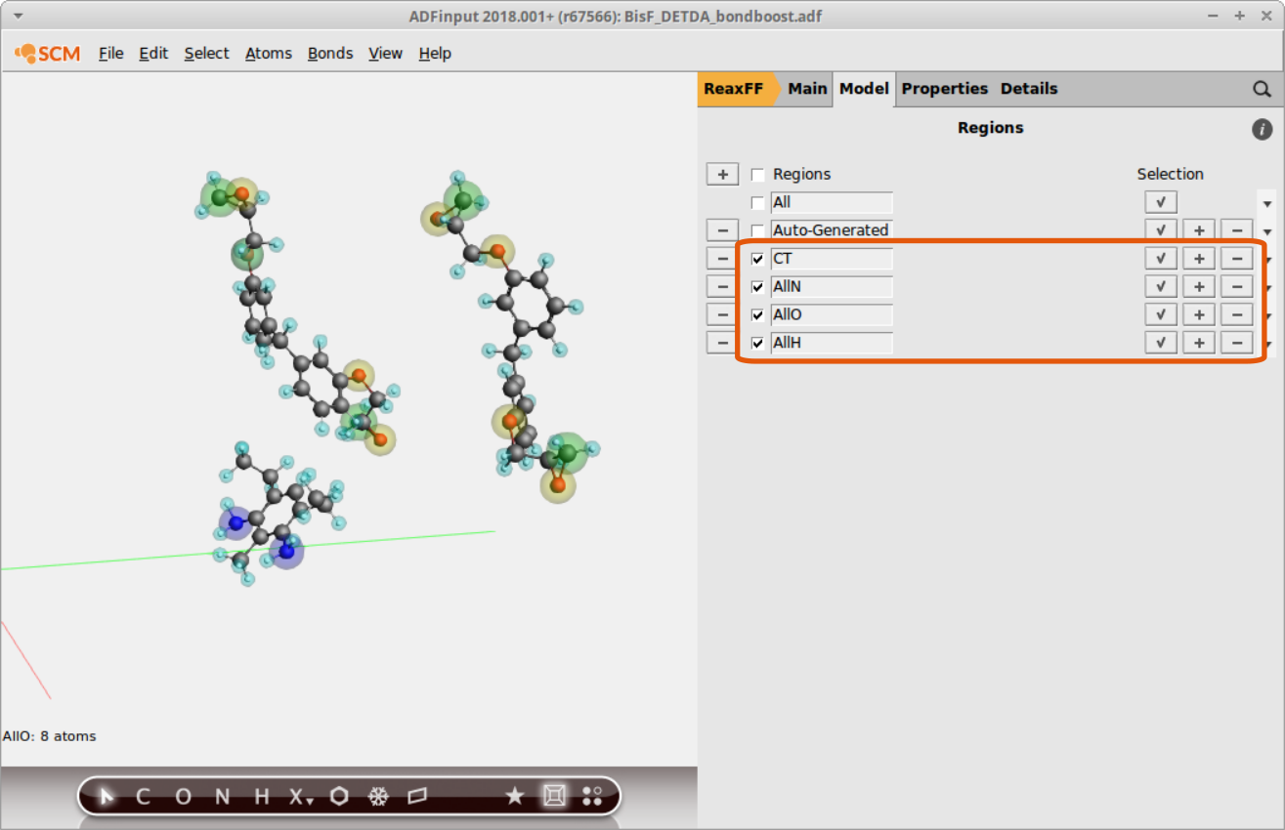Add selection to Auto-Generated region plus
This screenshot has height=830, width=1285.
[x=1199, y=230]
